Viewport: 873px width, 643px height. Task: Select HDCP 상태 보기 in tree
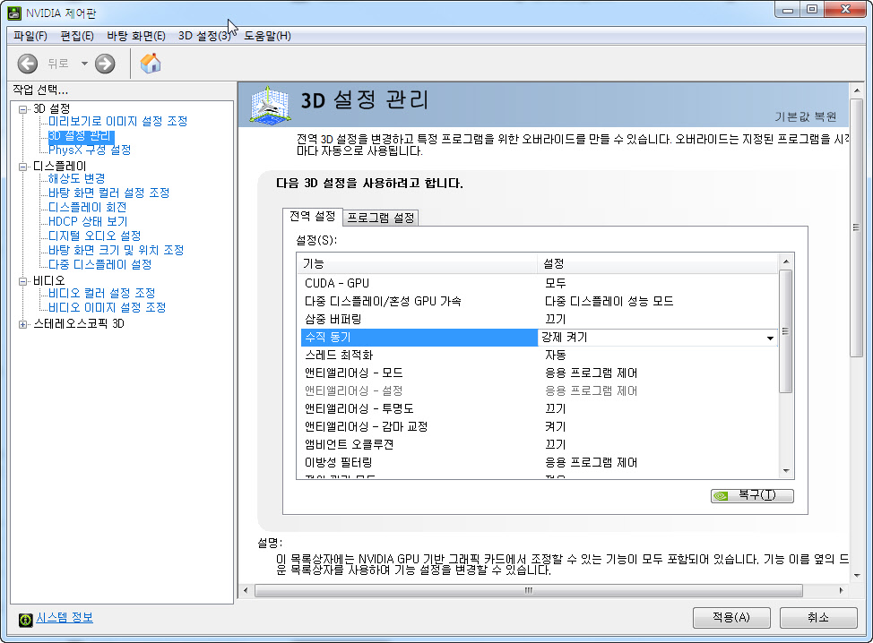coord(88,221)
